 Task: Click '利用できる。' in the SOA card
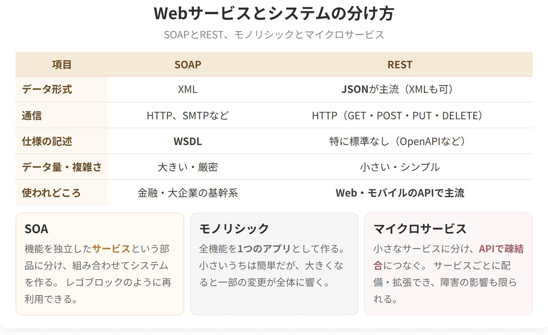51,299
